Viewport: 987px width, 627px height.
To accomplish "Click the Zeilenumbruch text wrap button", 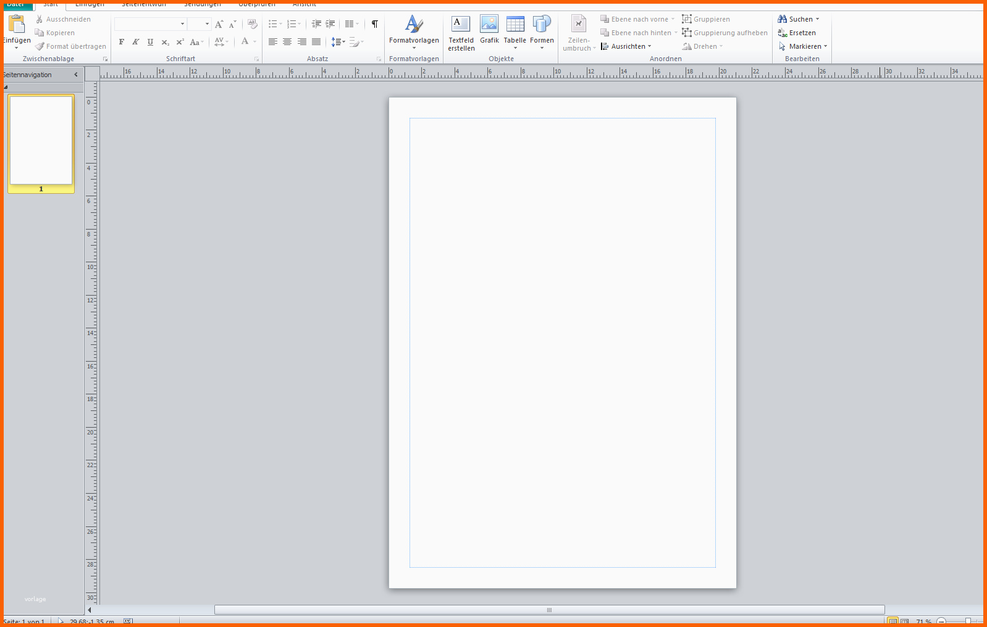I will (x=579, y=33).
